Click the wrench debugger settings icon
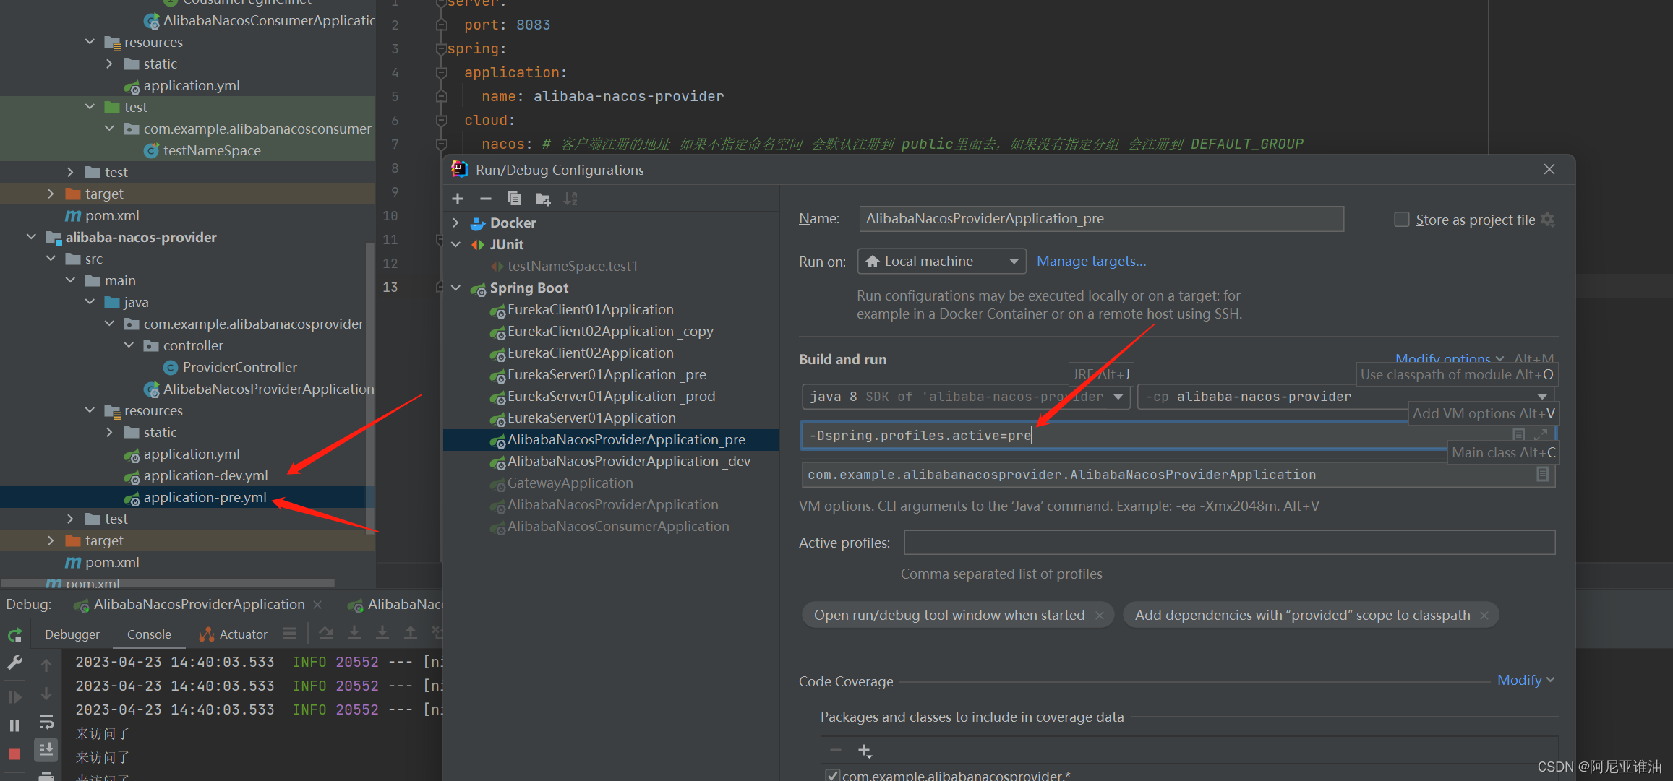Screen dimensions: 1673x781 (14, 663)
